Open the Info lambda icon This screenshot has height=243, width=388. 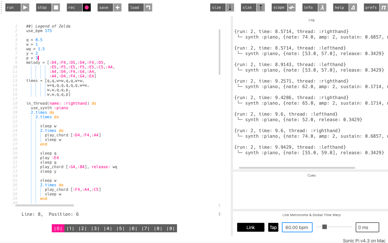click(x=323, y=7)
